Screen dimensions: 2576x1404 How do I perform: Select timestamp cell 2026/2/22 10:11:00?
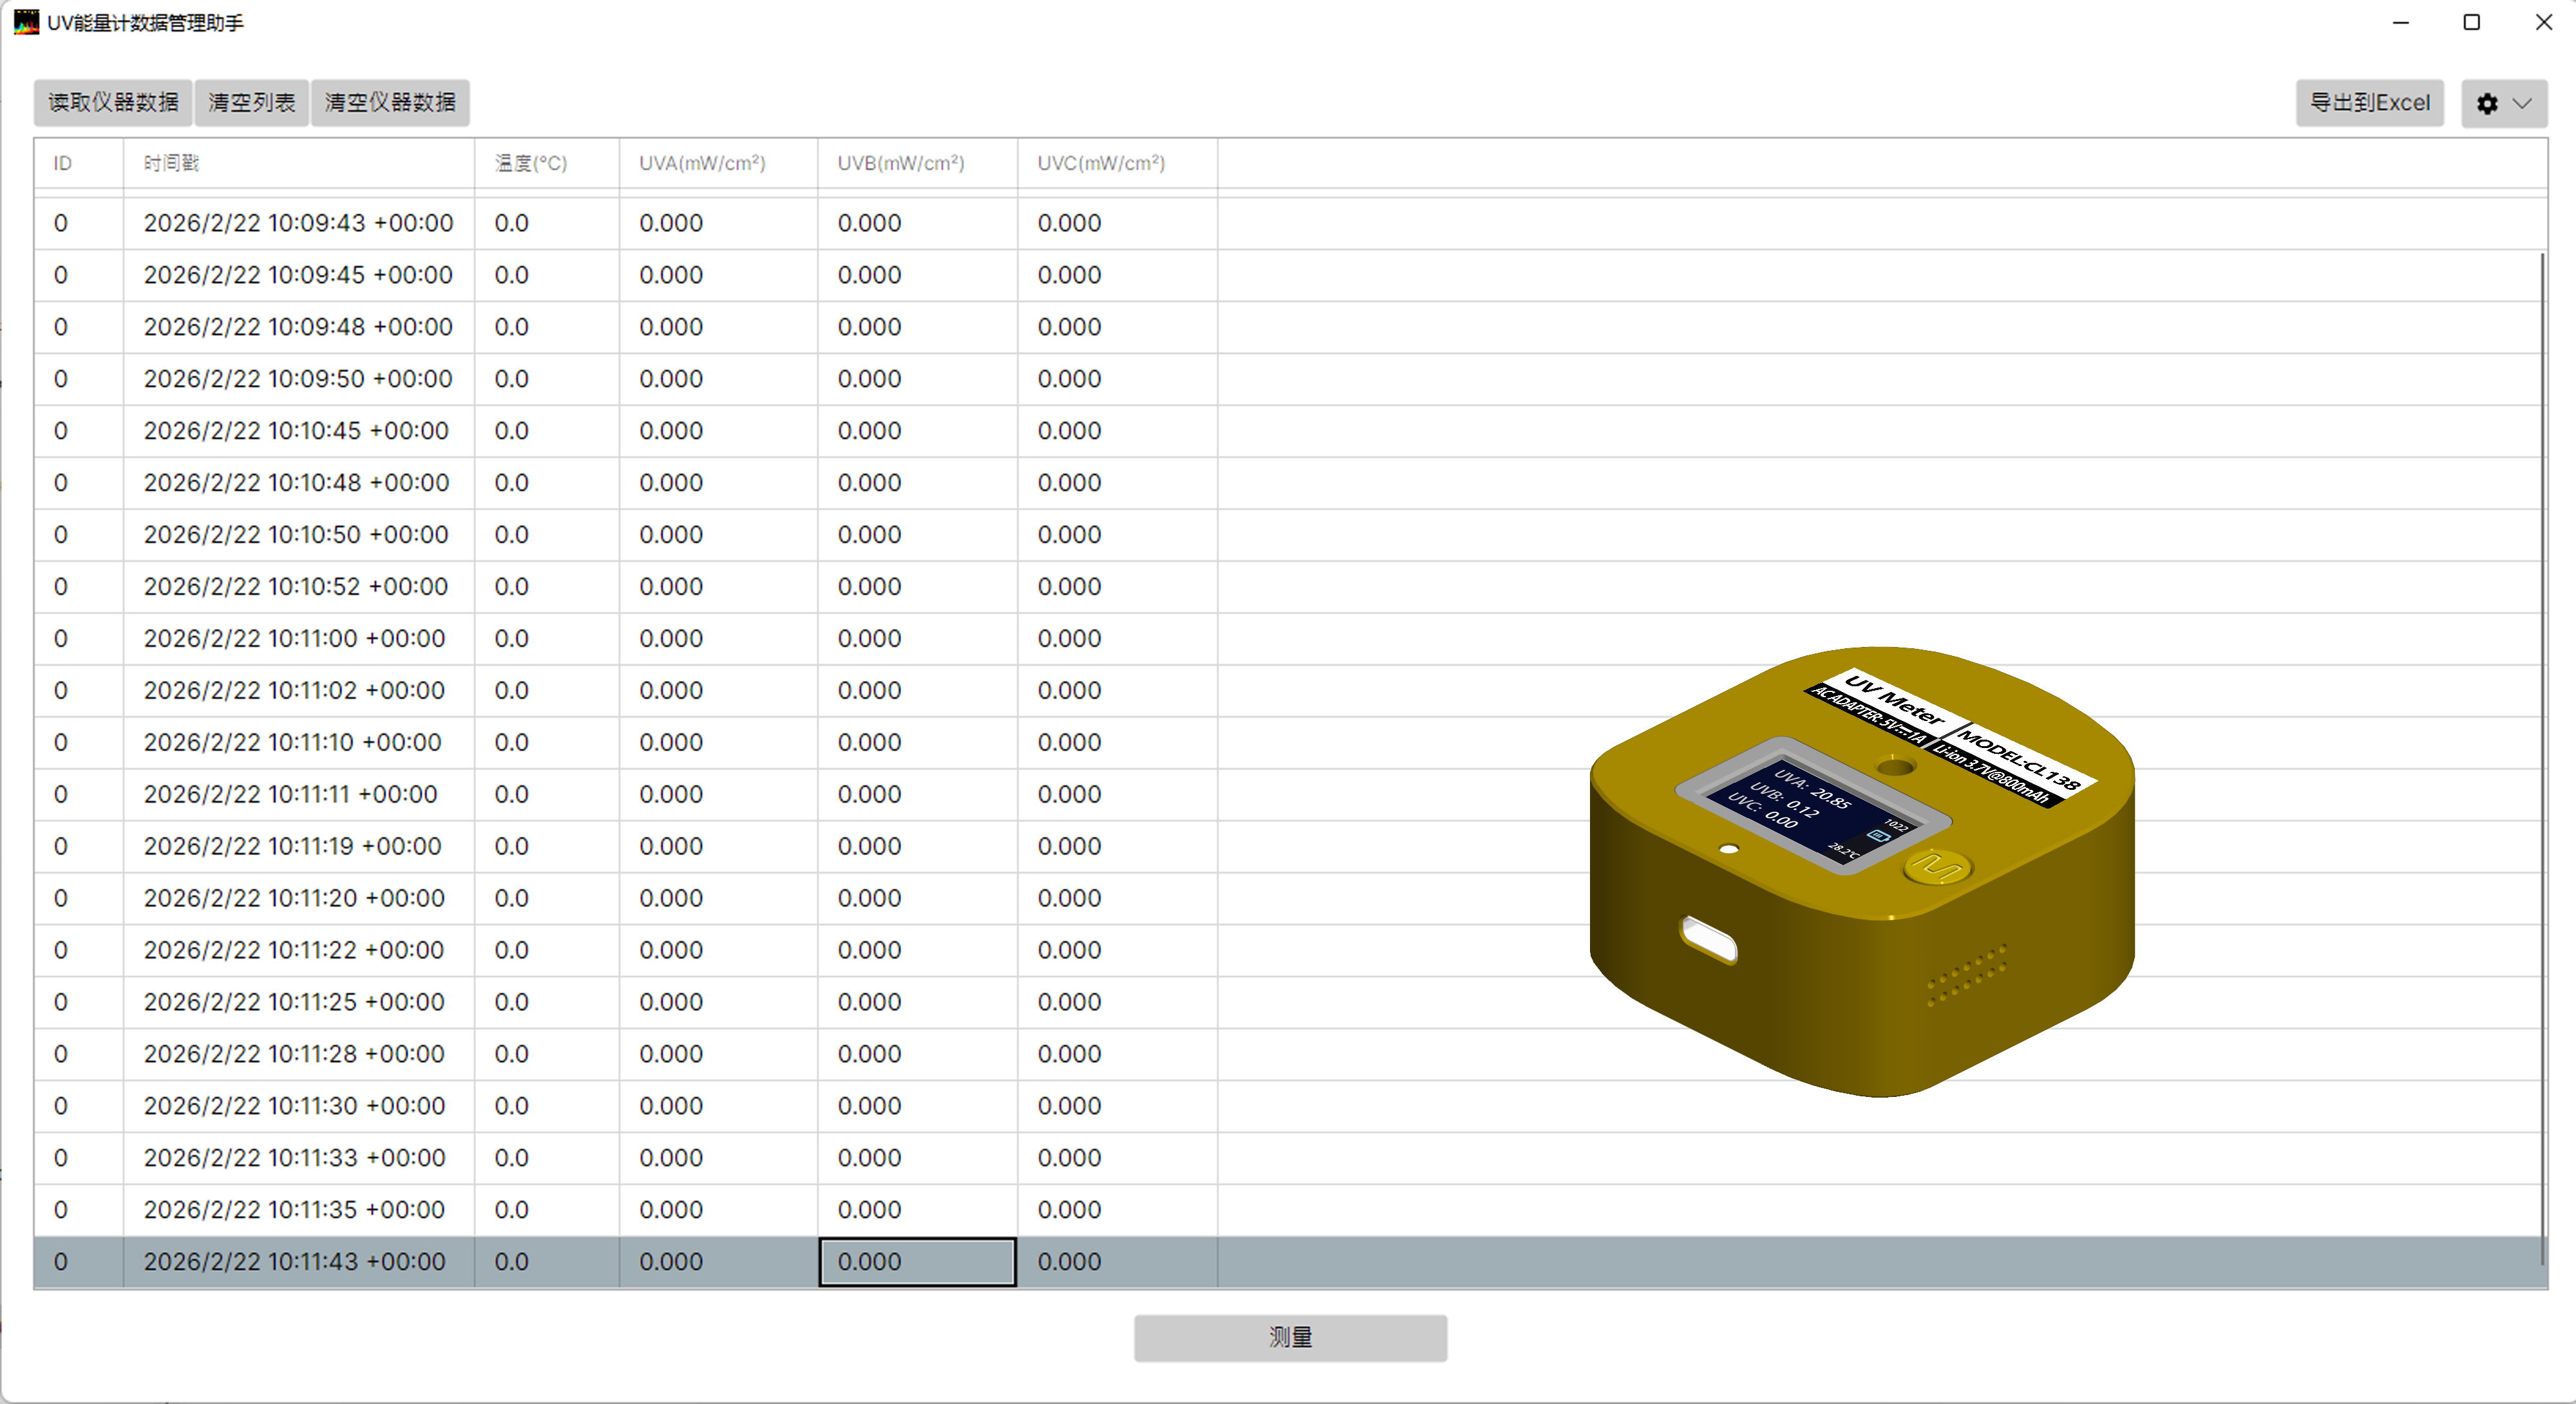tap(295, 639)
